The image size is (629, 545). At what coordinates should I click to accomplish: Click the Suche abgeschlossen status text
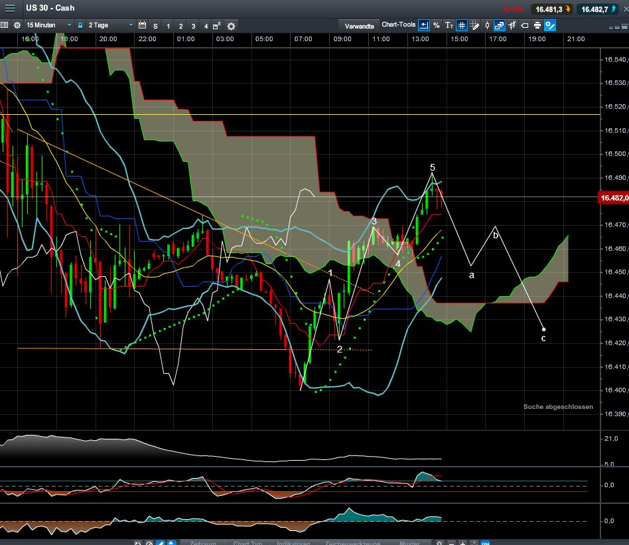(558, 406)
